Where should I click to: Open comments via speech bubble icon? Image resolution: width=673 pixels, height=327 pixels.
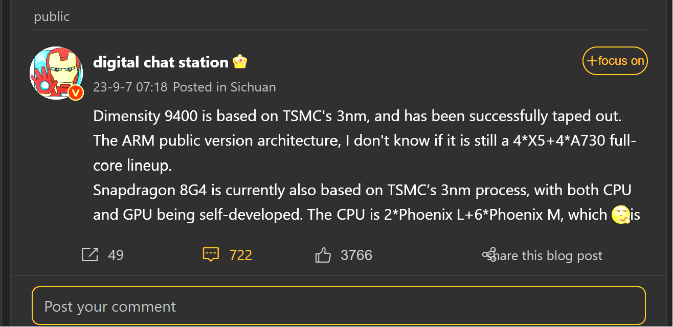tap(211, 254)
